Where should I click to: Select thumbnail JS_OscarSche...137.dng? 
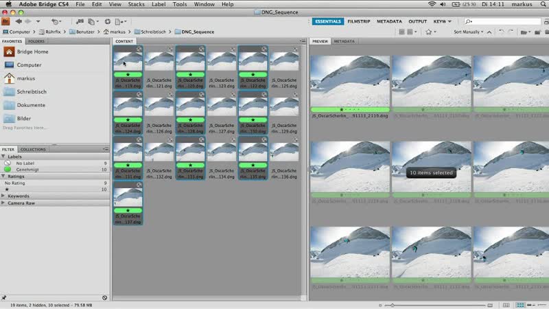coord(128,203)
